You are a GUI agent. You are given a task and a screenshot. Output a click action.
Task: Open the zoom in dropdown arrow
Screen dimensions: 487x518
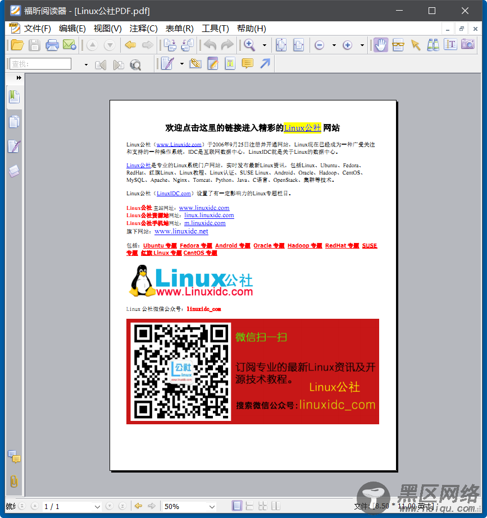pyautogui.click(x=362, y=45)
